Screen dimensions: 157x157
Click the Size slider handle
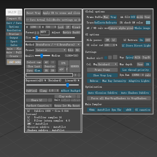37,38
